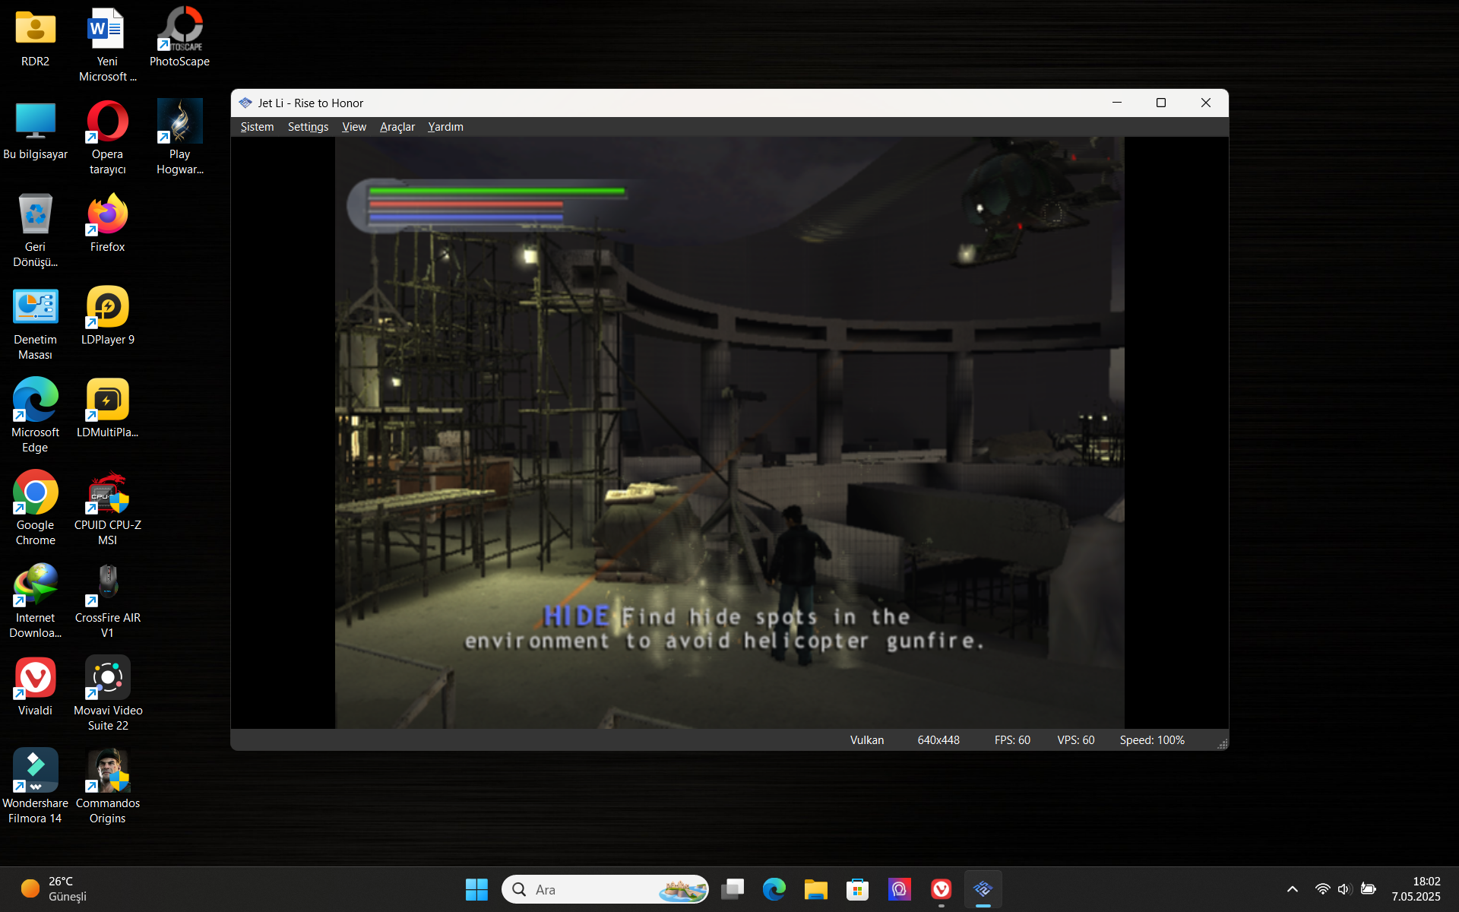The height and width of the screenshot is (912, 1459).
Task: Open the Araçlar menu
Action: click(397, 127)
